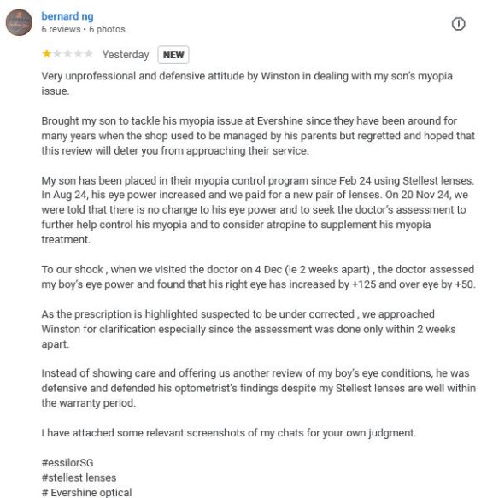Click the paragraph starting Brought my son
Viewport: 487px width, 498px height.
point(258,136)
